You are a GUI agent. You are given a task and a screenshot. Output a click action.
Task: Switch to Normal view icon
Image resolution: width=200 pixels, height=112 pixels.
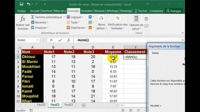coord(123,110)
